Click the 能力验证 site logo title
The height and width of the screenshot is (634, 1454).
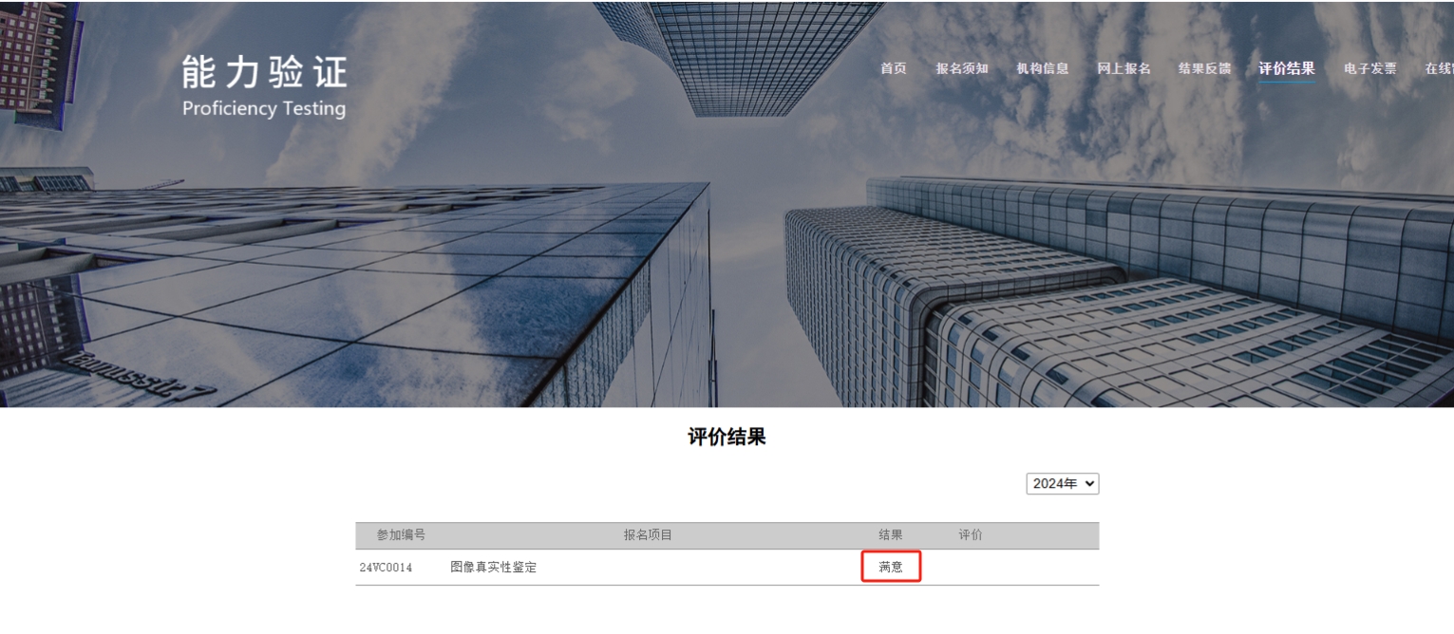click(265, 73)
